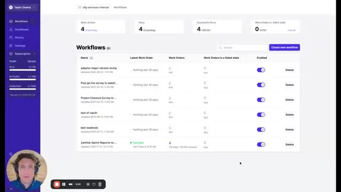Click the rewind recording icon
This screenshot has width=341, height=192.
70,185
